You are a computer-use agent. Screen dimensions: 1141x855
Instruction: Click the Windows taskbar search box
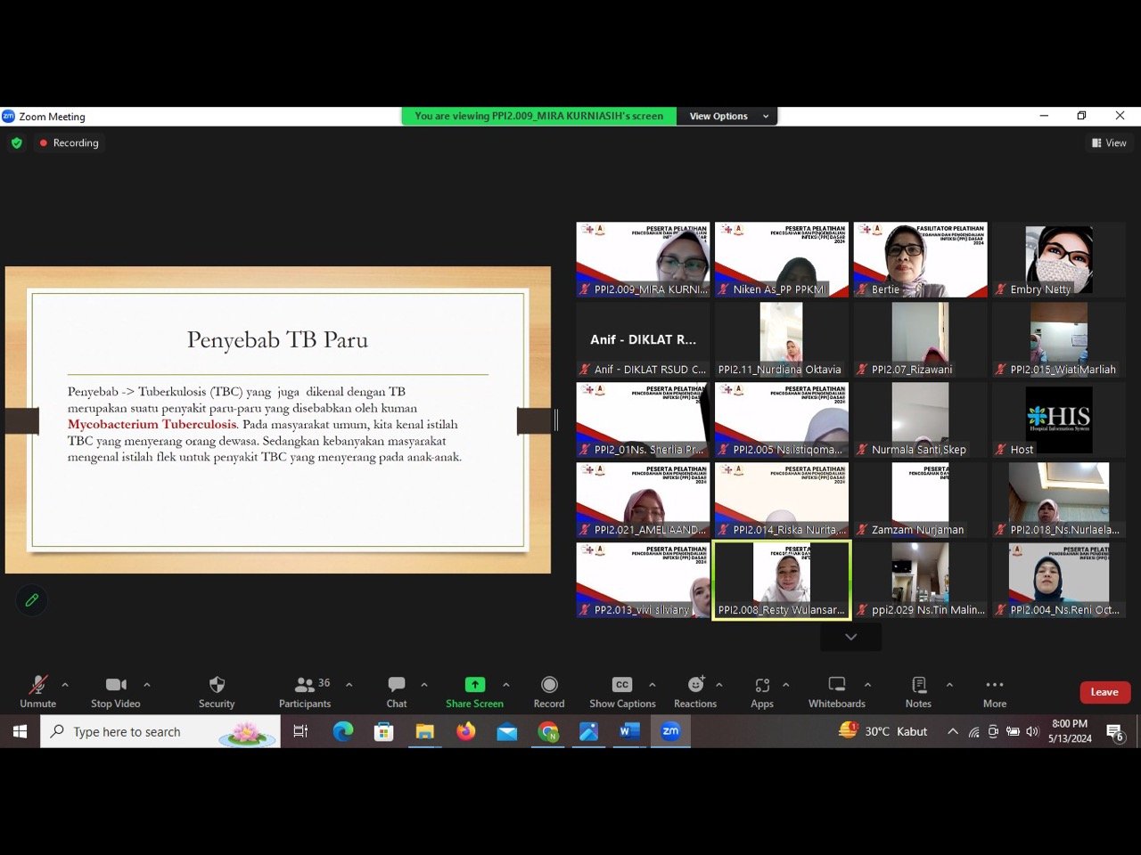tap(160, 731)
